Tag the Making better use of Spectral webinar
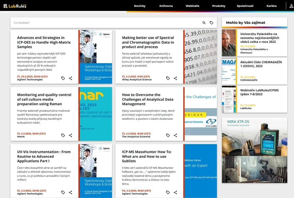The width and height of the screenshot is (294, 198). 168,78
